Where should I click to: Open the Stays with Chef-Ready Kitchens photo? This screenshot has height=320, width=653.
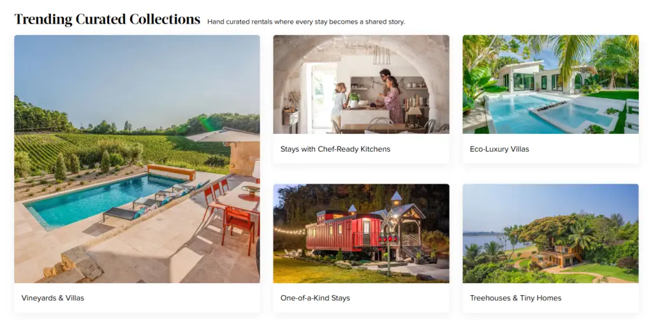361,85
